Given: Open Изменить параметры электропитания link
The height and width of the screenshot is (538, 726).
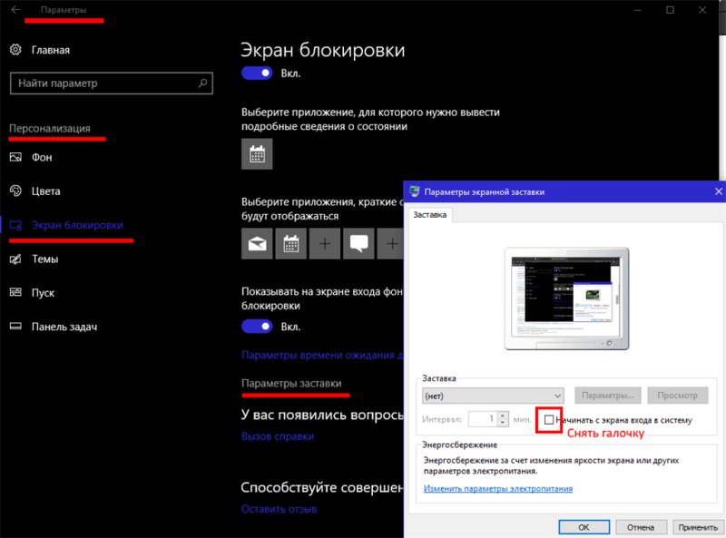Looking at the screenshot, I should [x=497, y=489].
